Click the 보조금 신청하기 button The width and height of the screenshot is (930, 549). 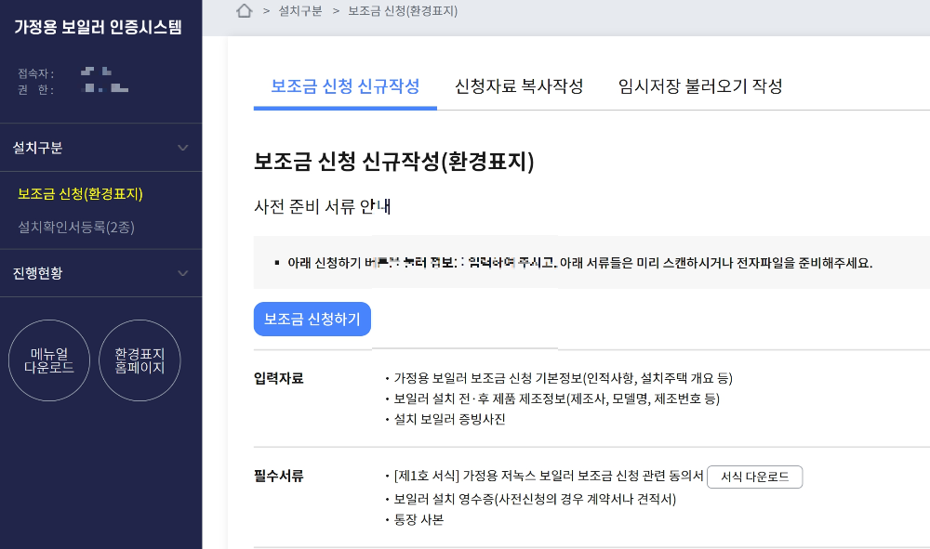312,319
